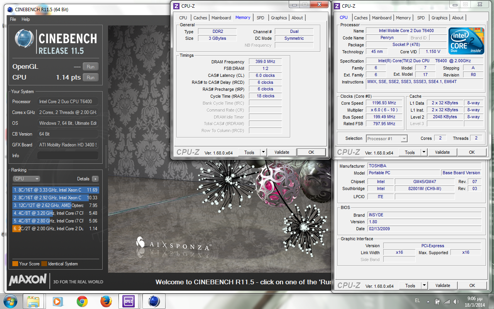Click OK in the Memory window
This screenshot has width=494, height=309.
pos(311,152)
